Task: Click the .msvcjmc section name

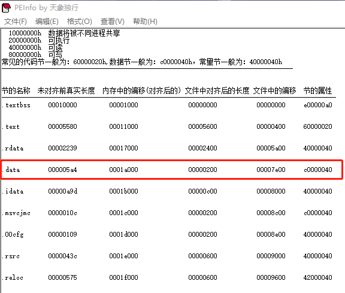Action: tap(16, 213)
